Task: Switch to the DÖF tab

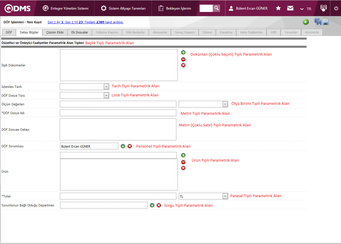Action: pyautogui.click(x=9, y=32)
